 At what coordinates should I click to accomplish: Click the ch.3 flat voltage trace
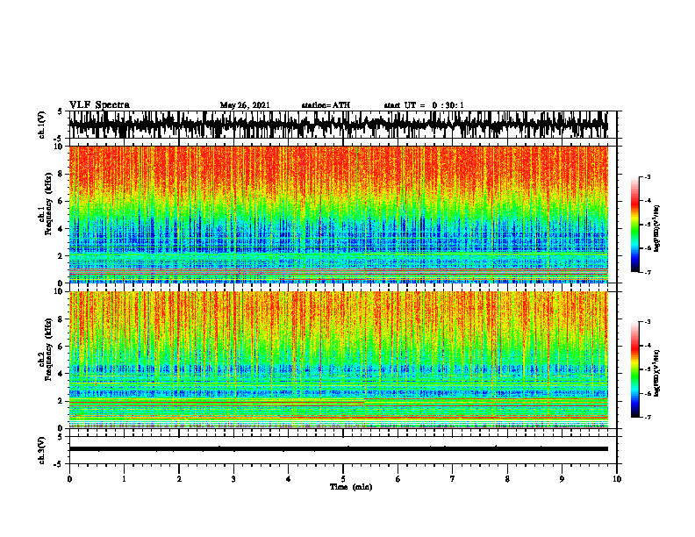click(x=338, y=449)
